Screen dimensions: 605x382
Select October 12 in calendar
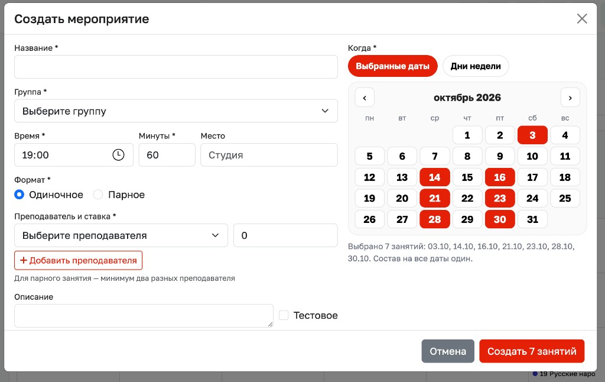pyautogui.click(x=370, y=177)
